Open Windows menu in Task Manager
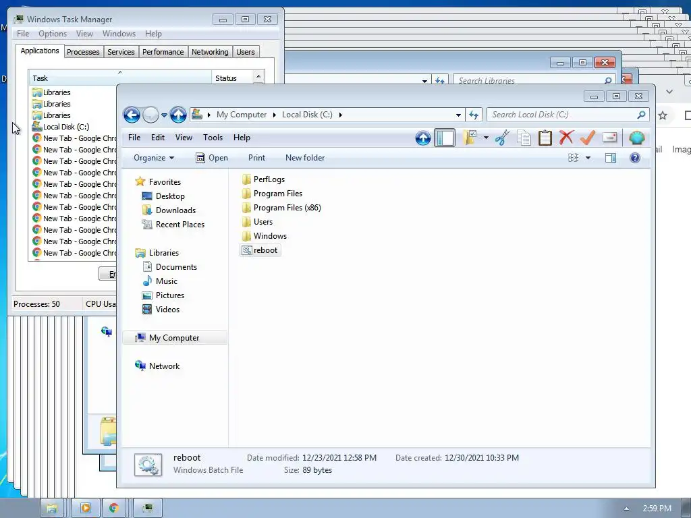 tap(119, 34)
